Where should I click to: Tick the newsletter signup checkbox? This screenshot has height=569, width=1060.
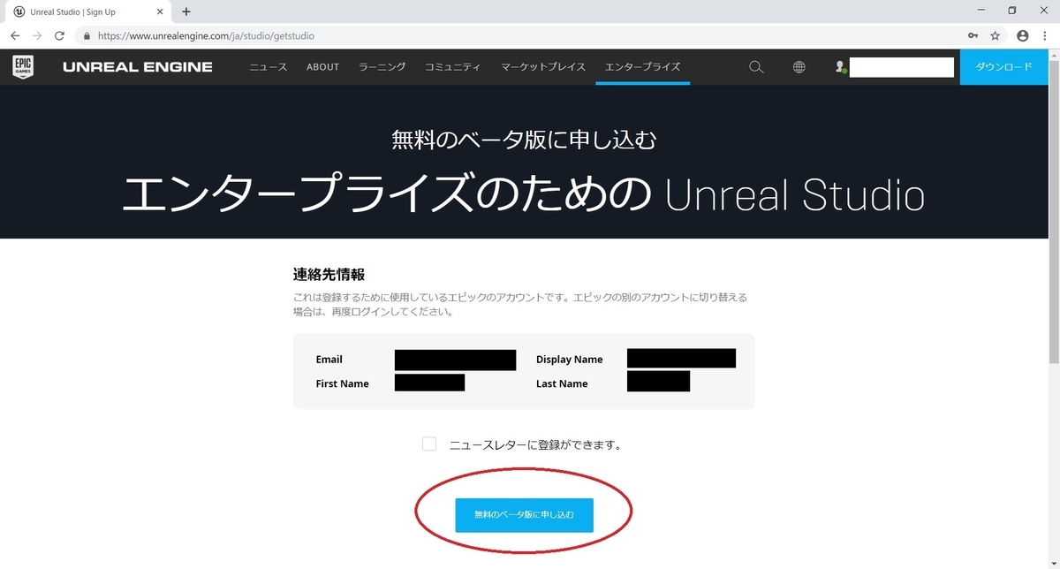click(429, 444)
